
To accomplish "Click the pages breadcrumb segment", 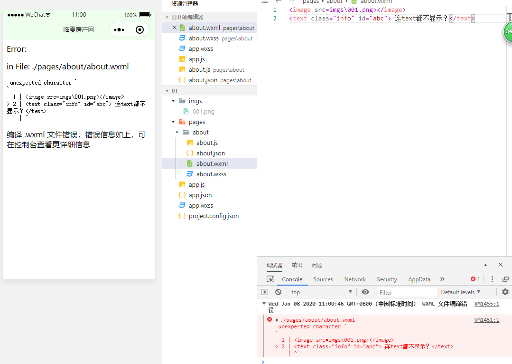I will (x=311, y=1).
